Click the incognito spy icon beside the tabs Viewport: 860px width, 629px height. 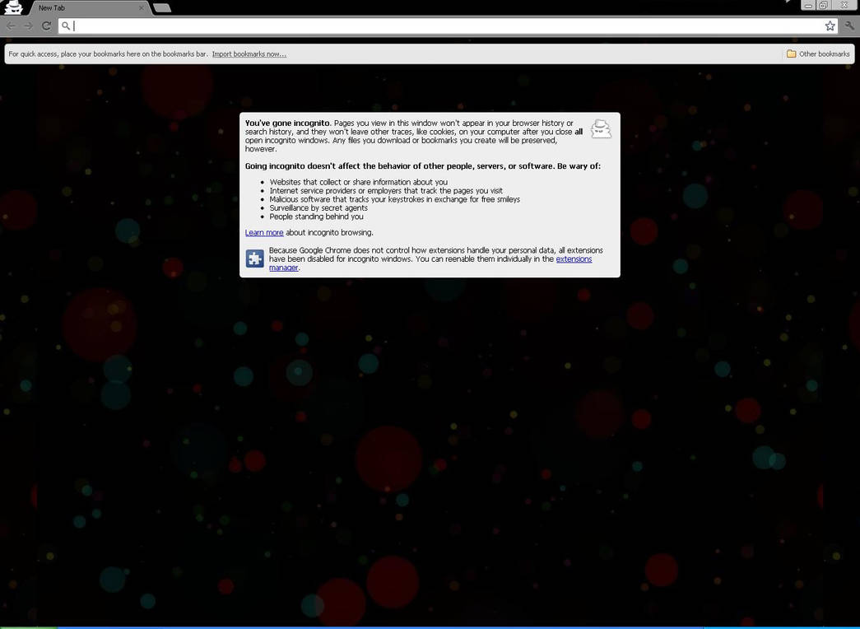point(13,7)
